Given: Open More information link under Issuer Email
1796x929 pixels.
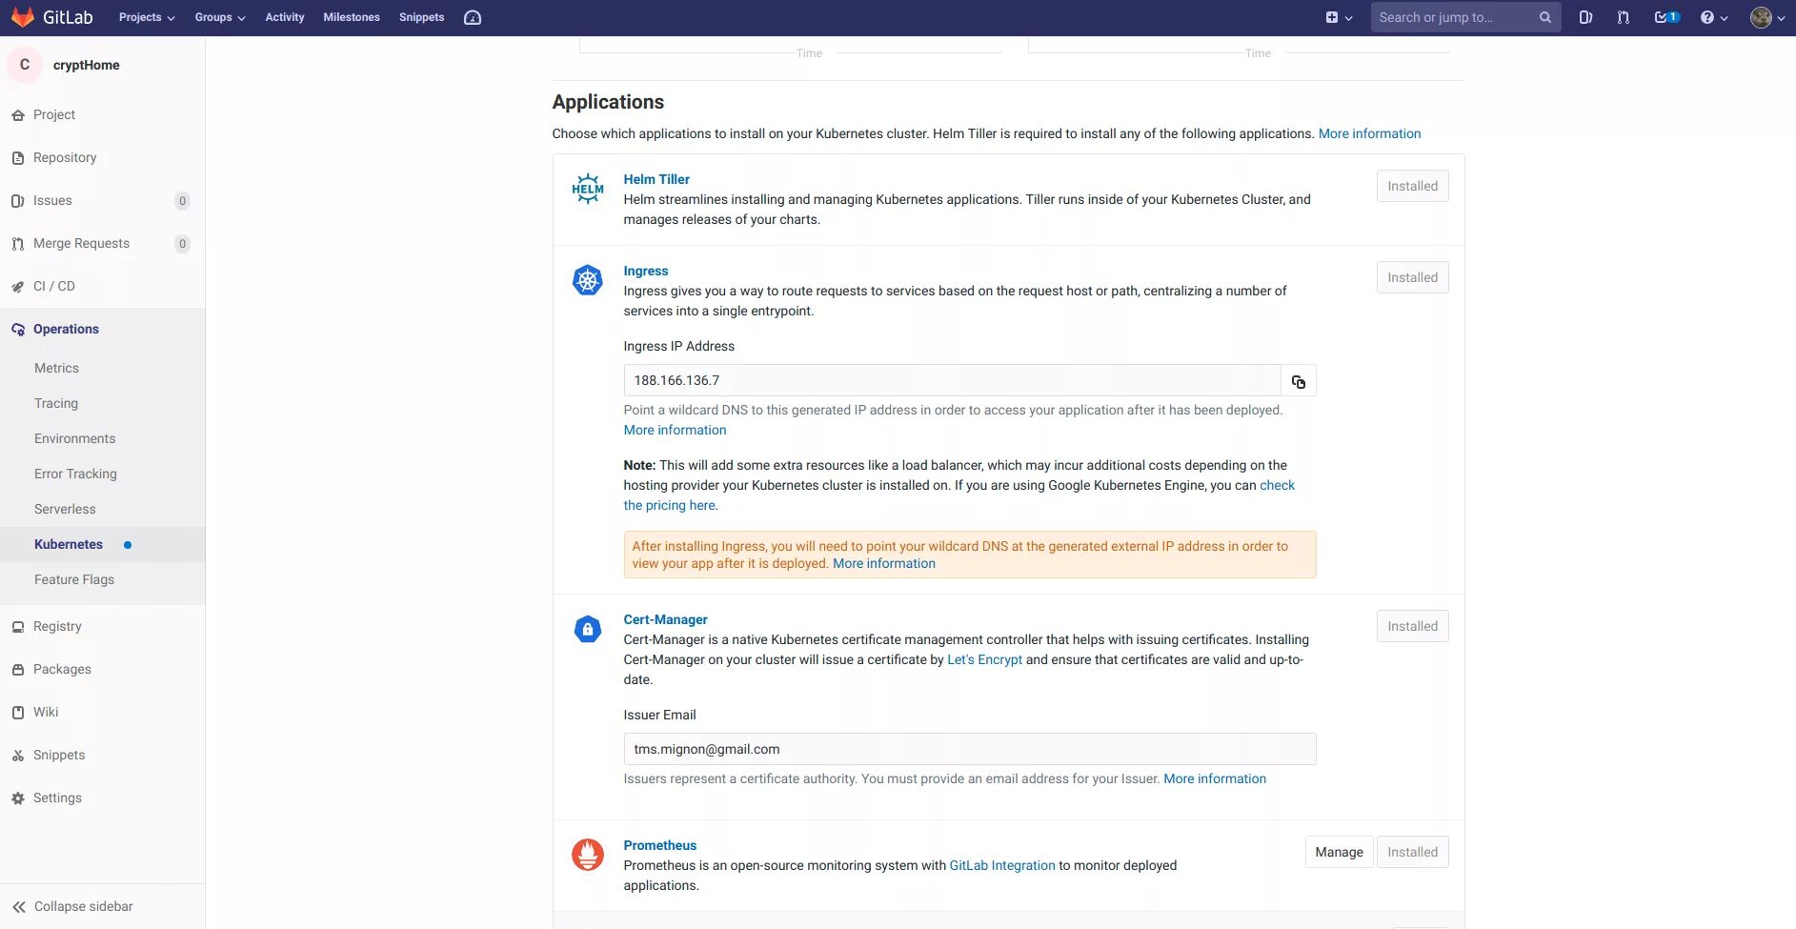Looking at the screenshot, I should (1215, 778).
